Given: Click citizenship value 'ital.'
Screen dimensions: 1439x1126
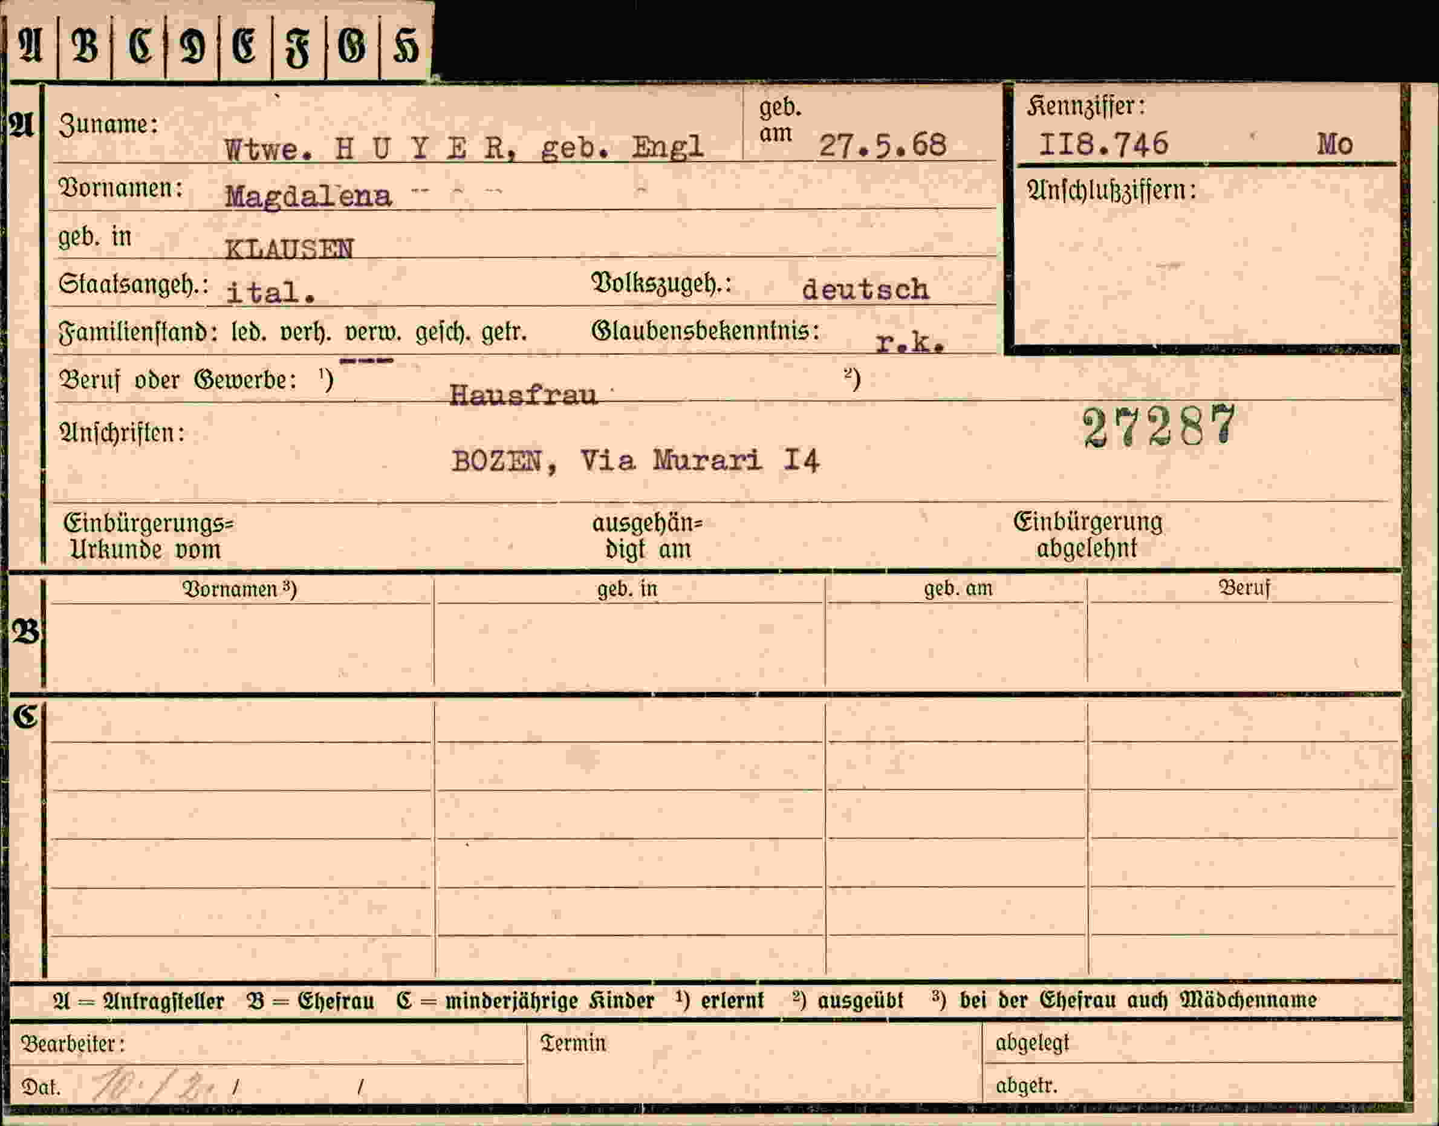Looking at the screenshot, I should point(270,291).
